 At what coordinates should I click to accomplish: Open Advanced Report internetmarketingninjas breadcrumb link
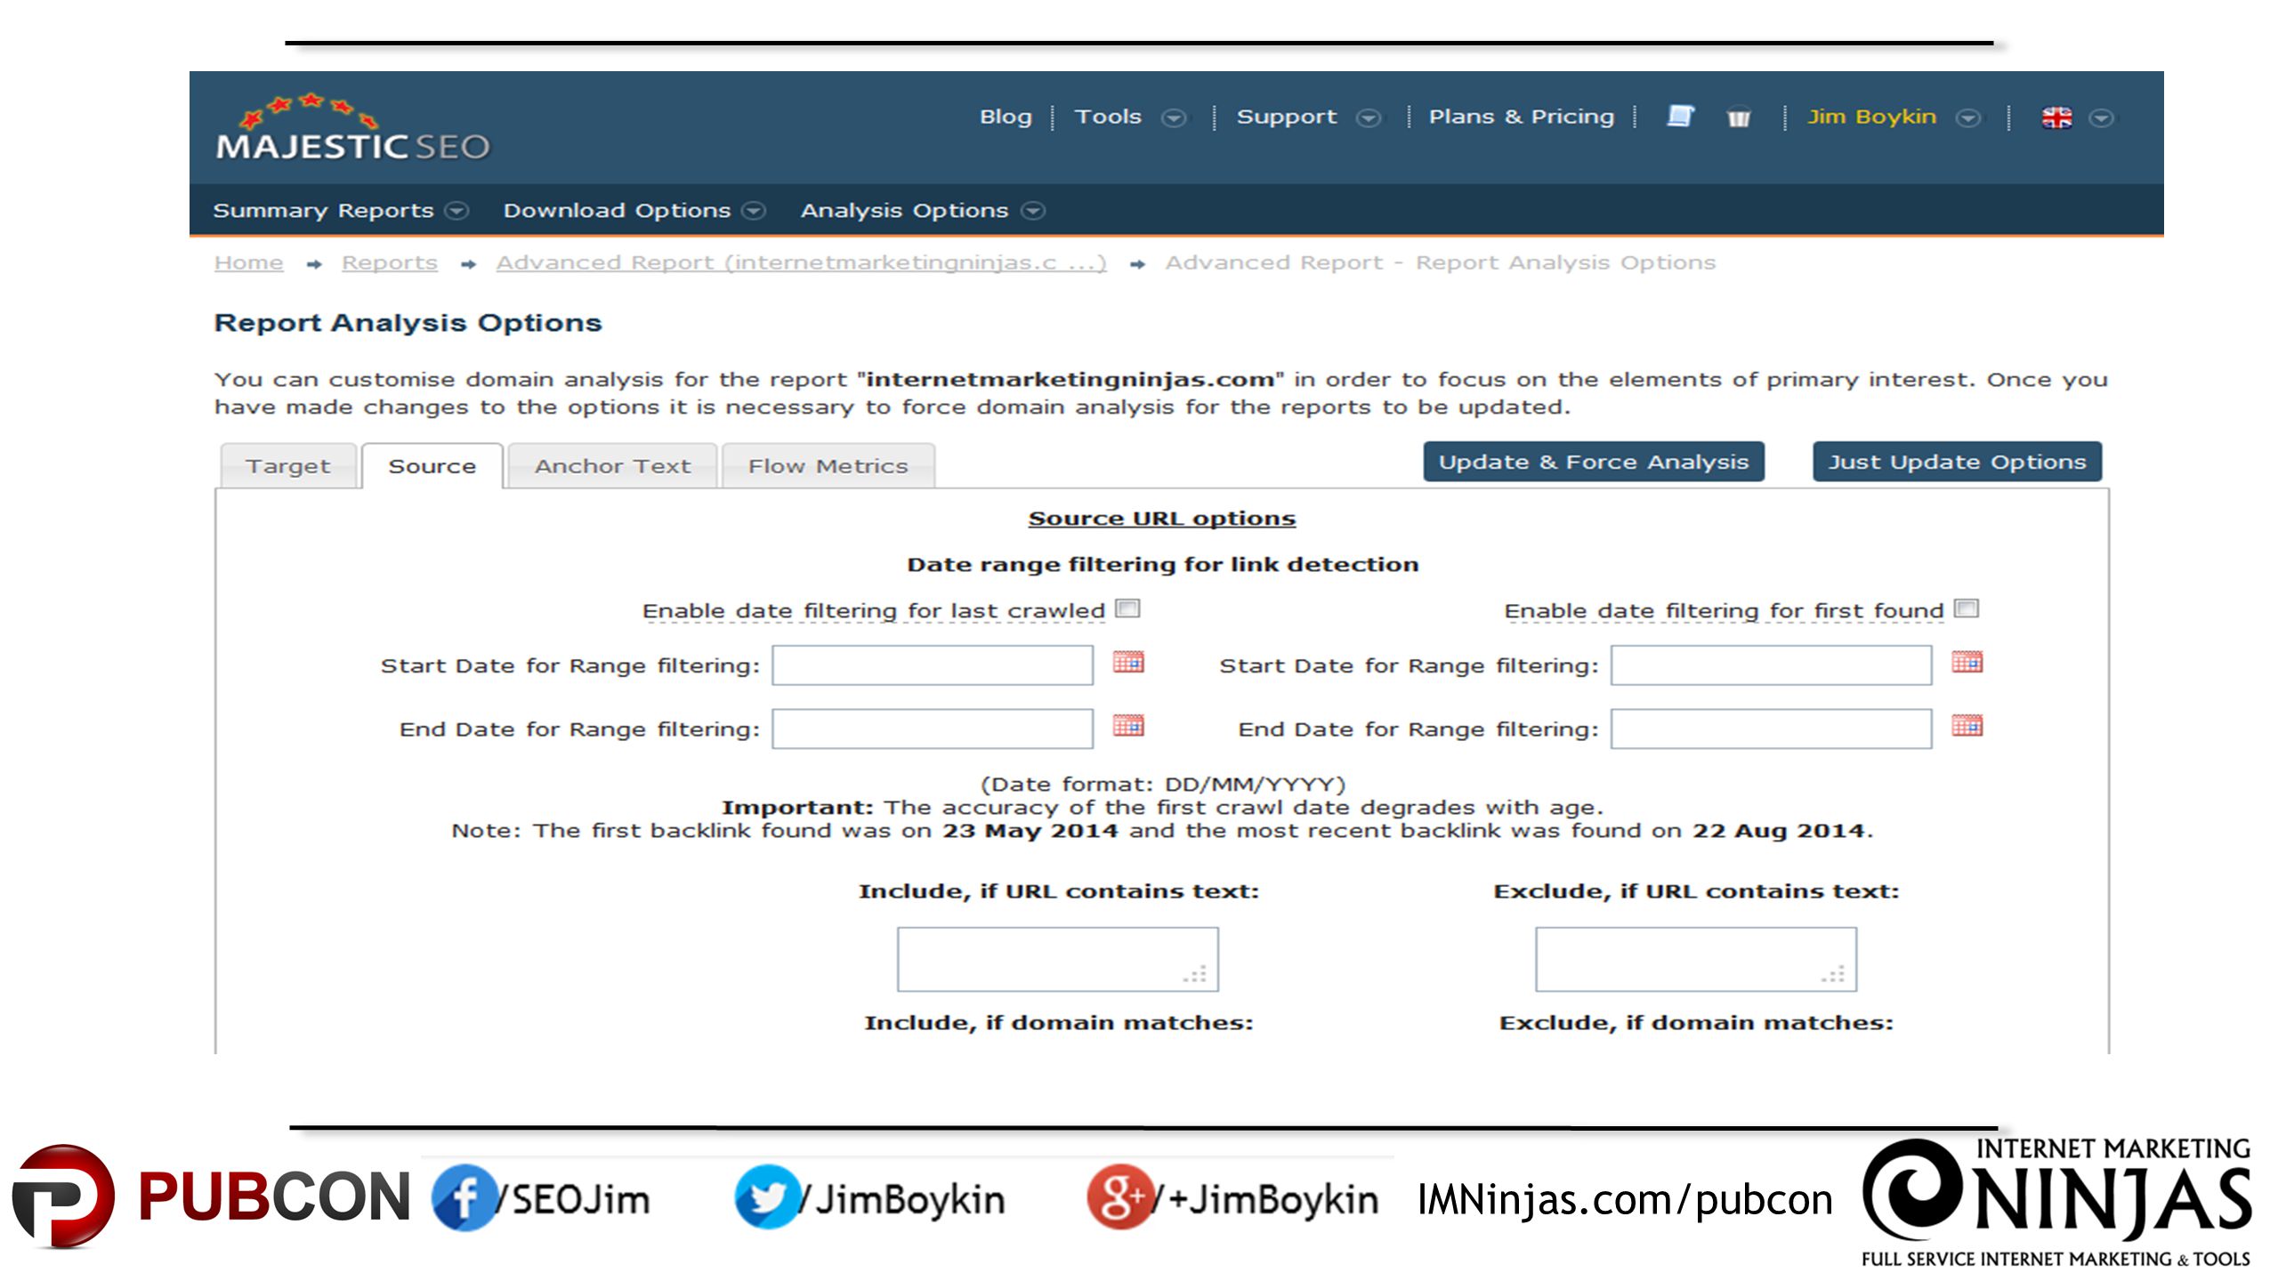pos(801,262)
